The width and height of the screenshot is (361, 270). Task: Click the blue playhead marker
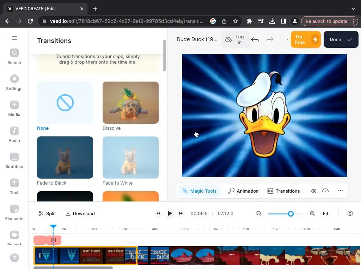click(x=53, y=227)
